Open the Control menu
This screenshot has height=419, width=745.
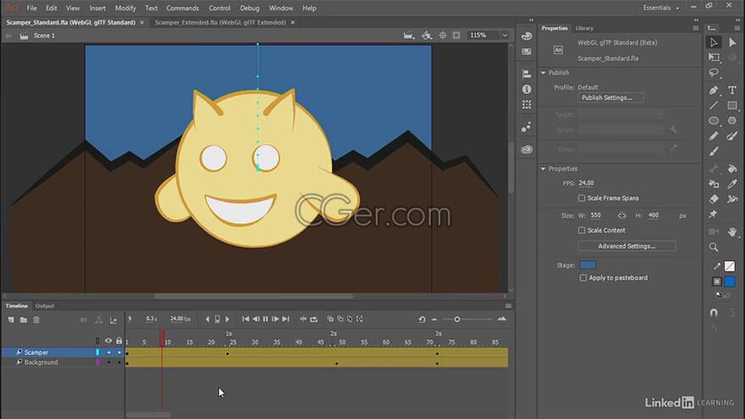pyautogui.click(x=219, y=8)
